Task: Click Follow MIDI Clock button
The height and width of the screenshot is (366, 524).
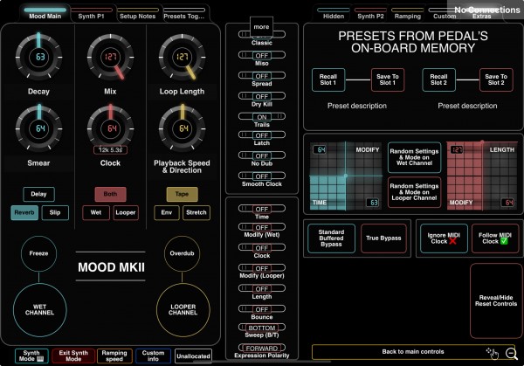Action: click(x=495, y=238)
